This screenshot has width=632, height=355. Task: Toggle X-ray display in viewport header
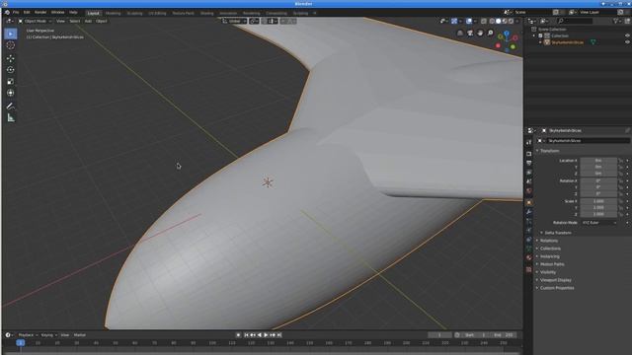tap(484, 22)
